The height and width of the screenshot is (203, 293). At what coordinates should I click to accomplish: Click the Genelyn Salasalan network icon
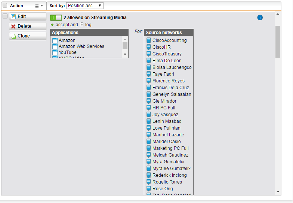click(x=149, y=94)
